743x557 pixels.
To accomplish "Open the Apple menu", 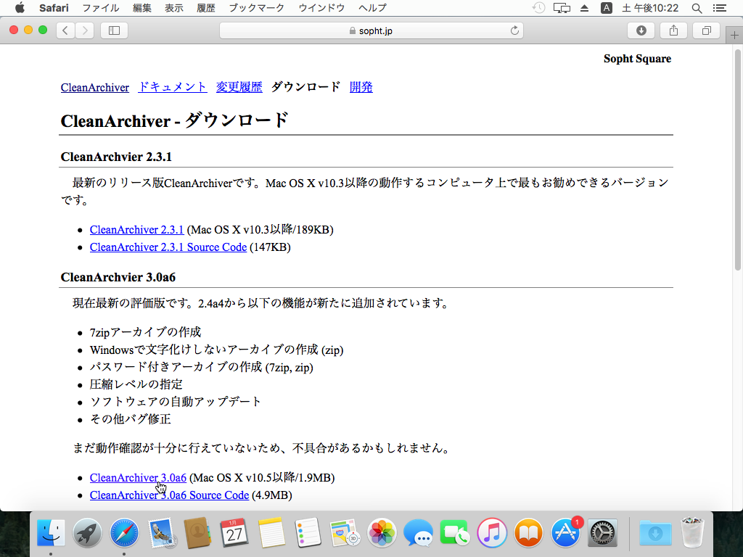I will click(x=20, y=7).
